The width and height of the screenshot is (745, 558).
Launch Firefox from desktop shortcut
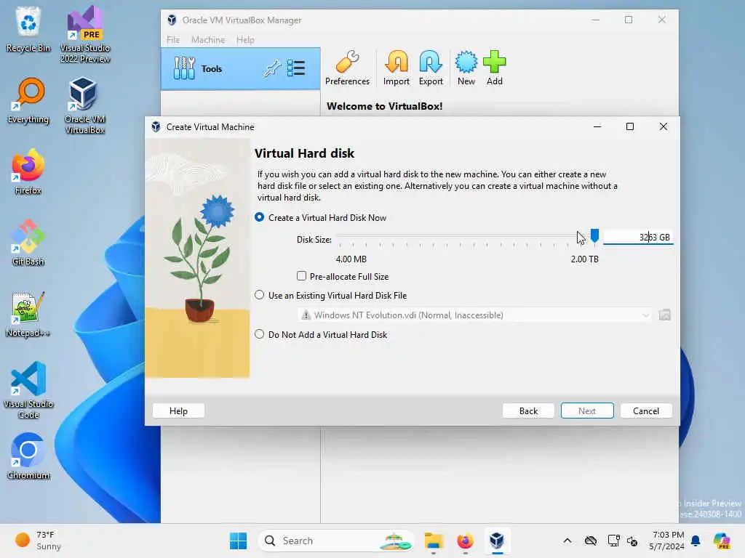pos(28,171)
